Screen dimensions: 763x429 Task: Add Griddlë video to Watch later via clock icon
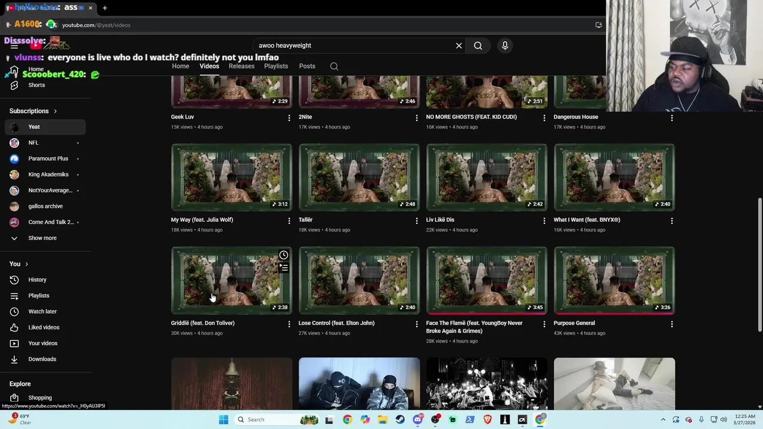tap(284, 255)
